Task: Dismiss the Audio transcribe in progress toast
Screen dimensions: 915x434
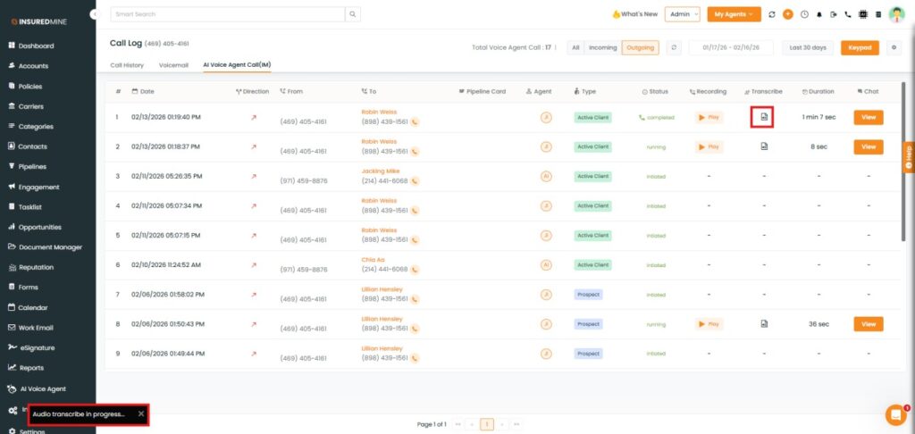Action: click(x=140, y=414)
